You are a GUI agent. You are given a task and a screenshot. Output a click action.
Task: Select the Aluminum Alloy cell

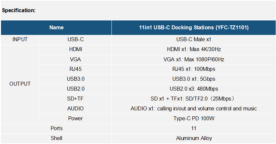pyautogui.click(x=194, y=139)
